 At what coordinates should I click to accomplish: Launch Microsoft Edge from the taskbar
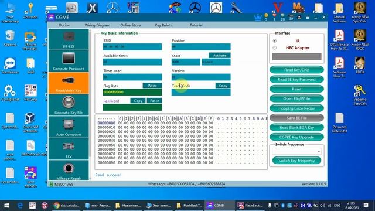pos(21,206)
